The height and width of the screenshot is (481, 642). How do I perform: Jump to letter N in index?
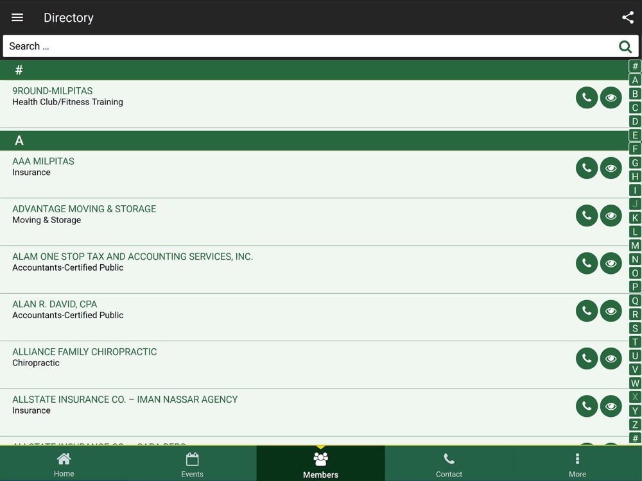(x=635, y=259)
